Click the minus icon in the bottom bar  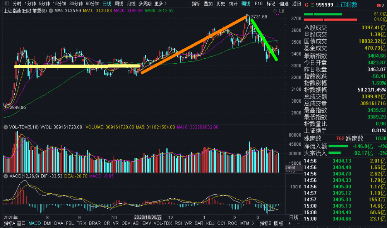[298, 223]
